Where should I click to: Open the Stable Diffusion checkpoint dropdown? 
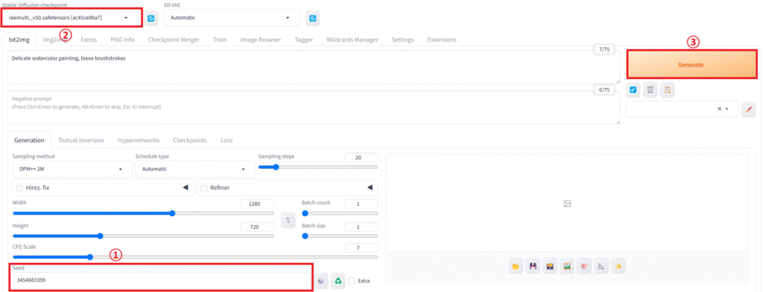(x=71, y=18)
